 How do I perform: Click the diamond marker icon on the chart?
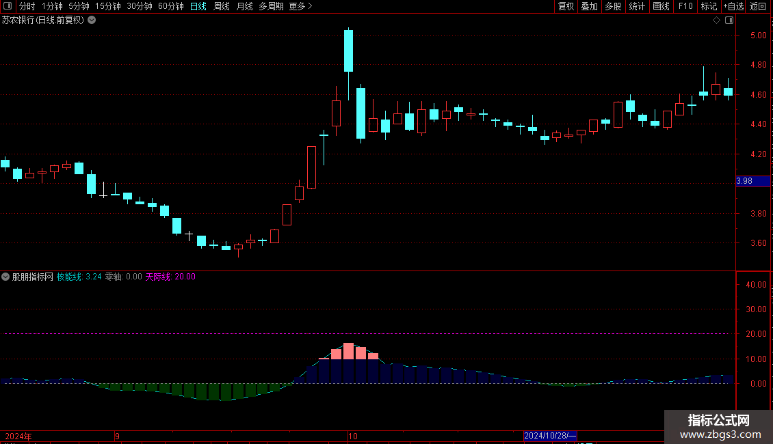point(717,20)
